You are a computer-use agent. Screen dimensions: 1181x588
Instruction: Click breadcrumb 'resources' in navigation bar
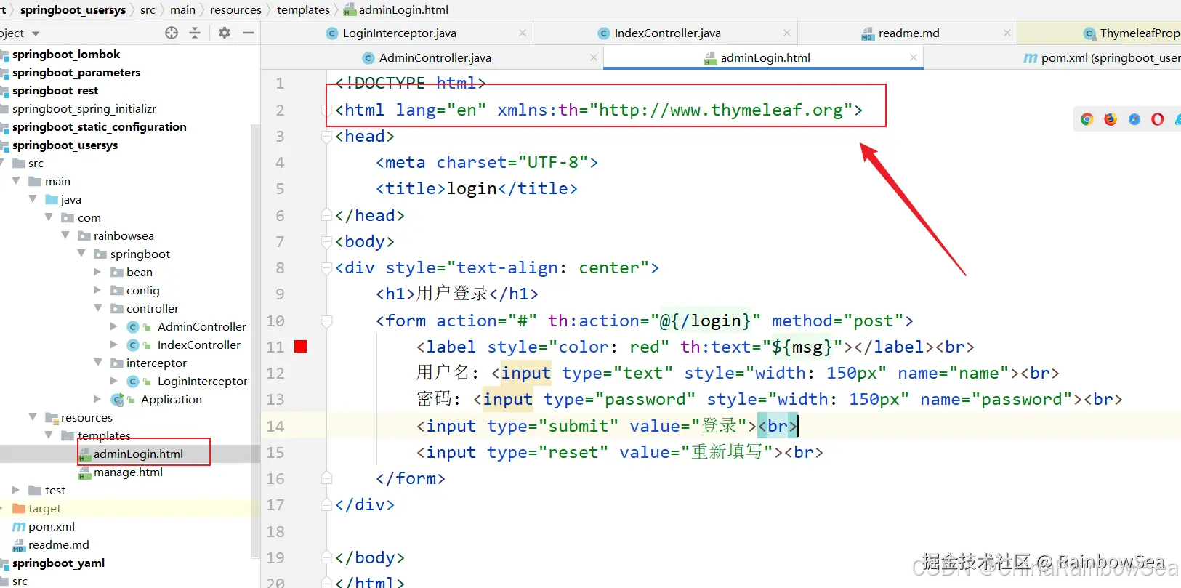(235, 9)
